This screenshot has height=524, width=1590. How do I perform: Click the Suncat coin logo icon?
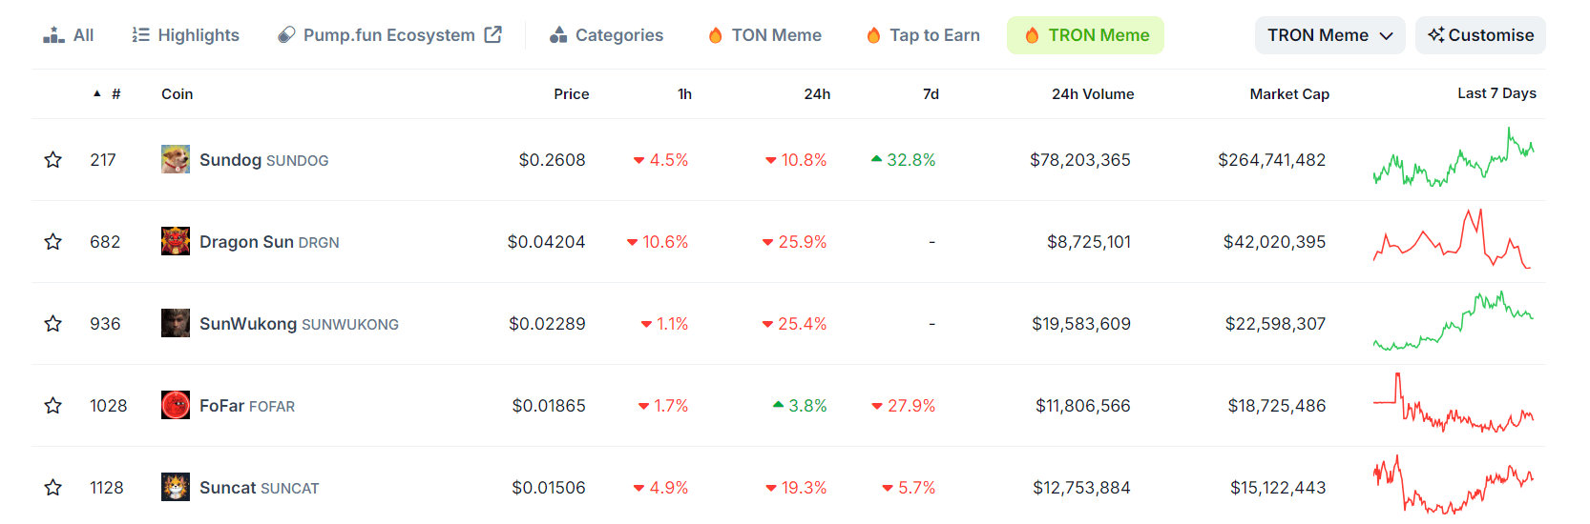(x=176, y=487)
